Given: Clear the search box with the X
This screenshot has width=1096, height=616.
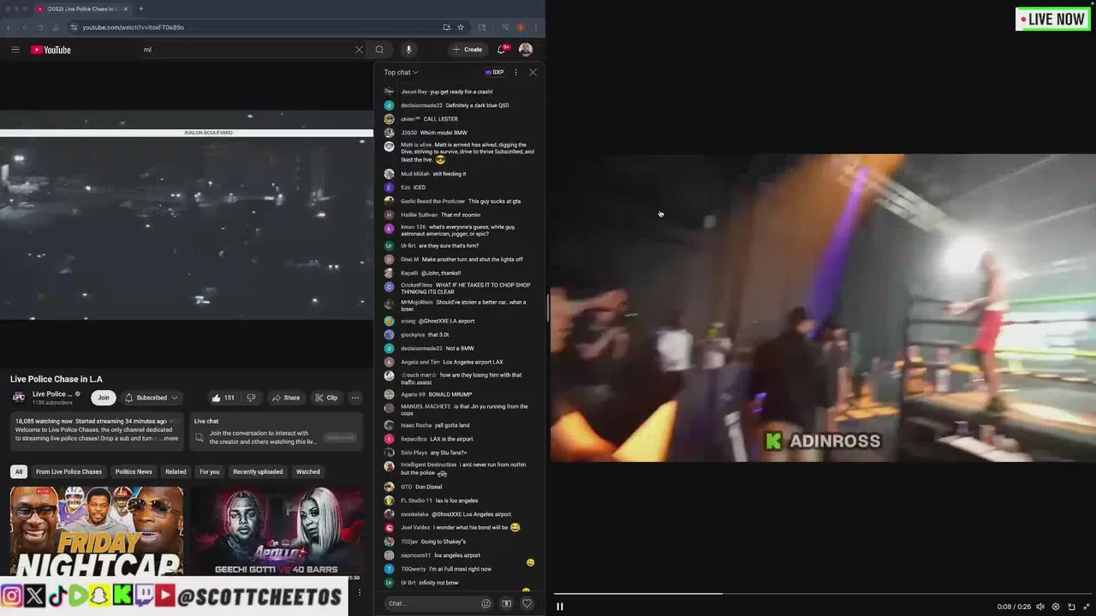Looking at the screenshot, I should coord(359,50).
